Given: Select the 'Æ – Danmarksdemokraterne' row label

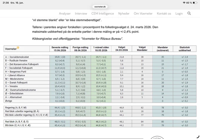Looking at the screenshot, I should tap(21, 90).
